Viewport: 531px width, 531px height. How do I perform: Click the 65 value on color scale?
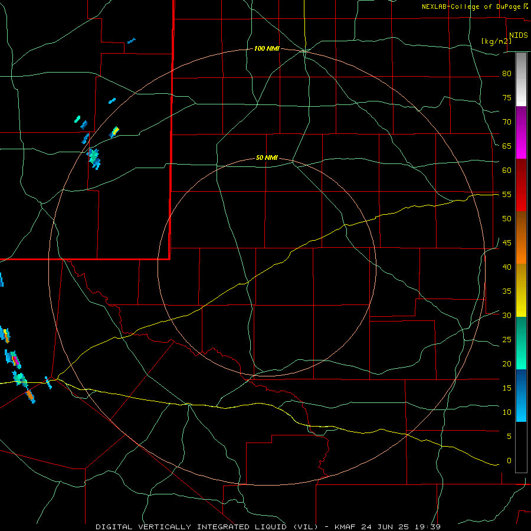(507, 146)
